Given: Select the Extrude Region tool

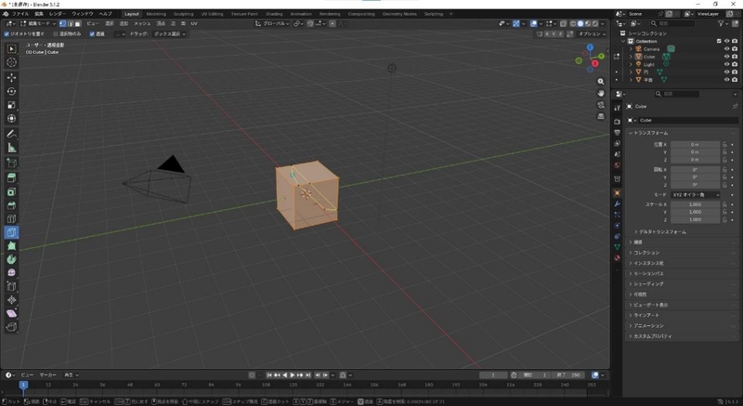Looking at the screenshot, I should [11, 178].
